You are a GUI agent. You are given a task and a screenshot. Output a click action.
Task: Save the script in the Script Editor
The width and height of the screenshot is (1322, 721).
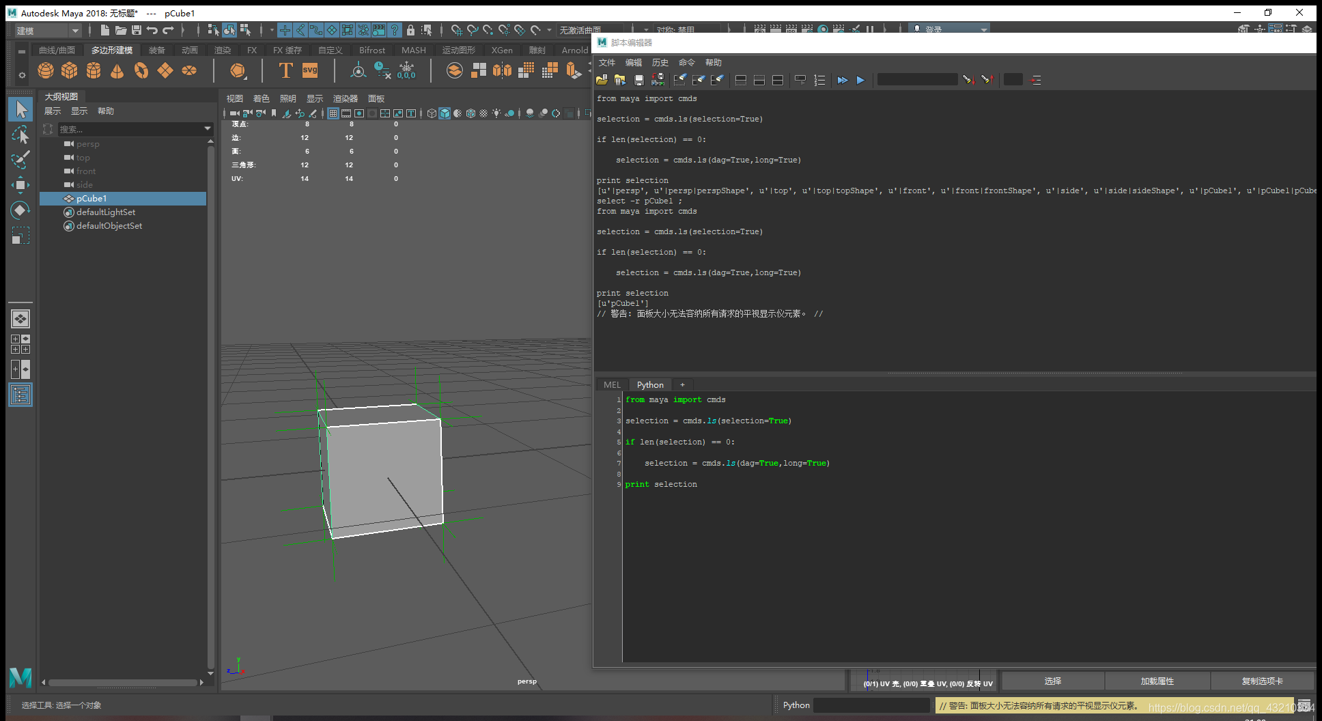pyautogui.click(x=638, y=80)
